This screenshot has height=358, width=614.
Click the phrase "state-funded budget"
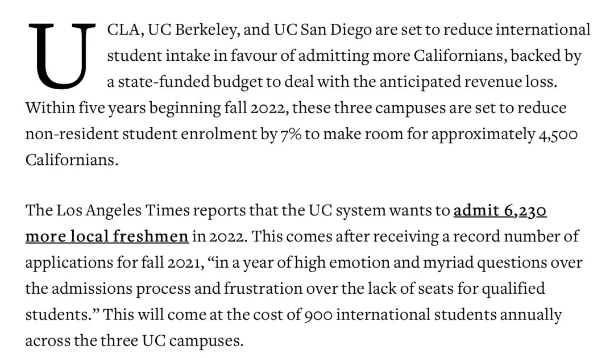171,82
